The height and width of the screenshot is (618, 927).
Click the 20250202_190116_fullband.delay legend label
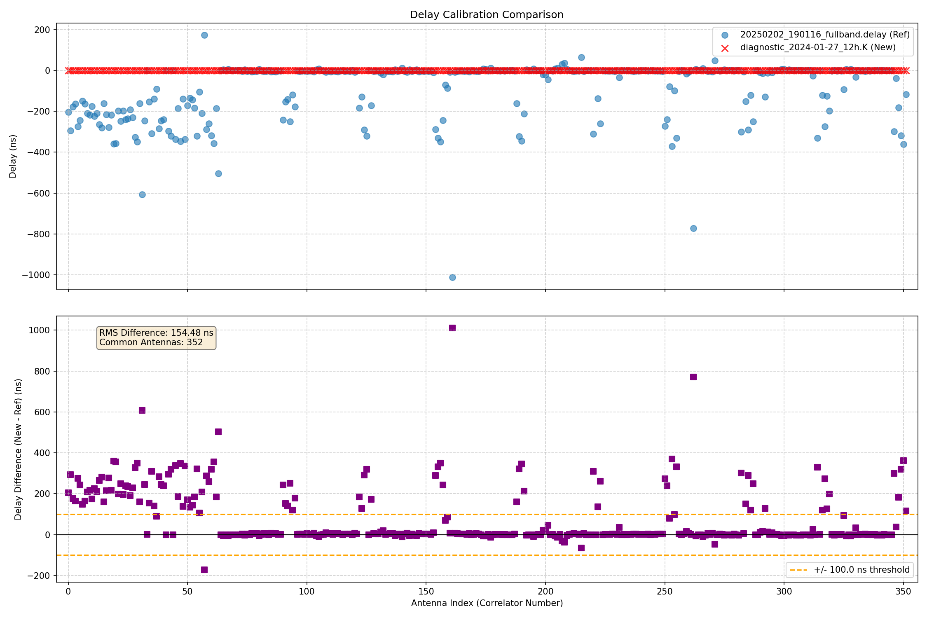tap(825, 35)
